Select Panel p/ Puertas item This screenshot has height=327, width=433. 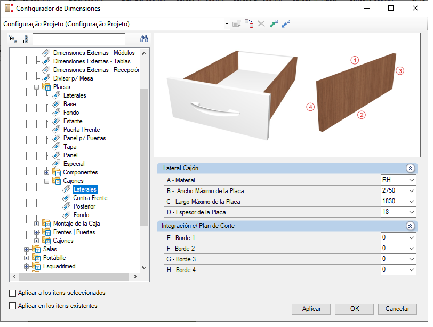point(84,138)
